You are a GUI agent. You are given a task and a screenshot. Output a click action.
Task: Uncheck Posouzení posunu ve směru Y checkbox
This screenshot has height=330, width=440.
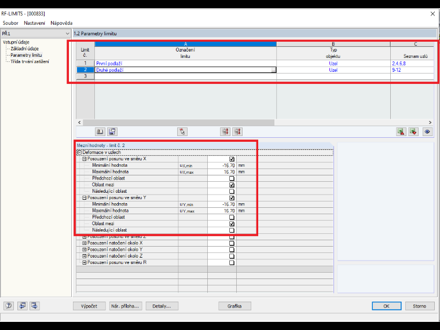[232, 198]
